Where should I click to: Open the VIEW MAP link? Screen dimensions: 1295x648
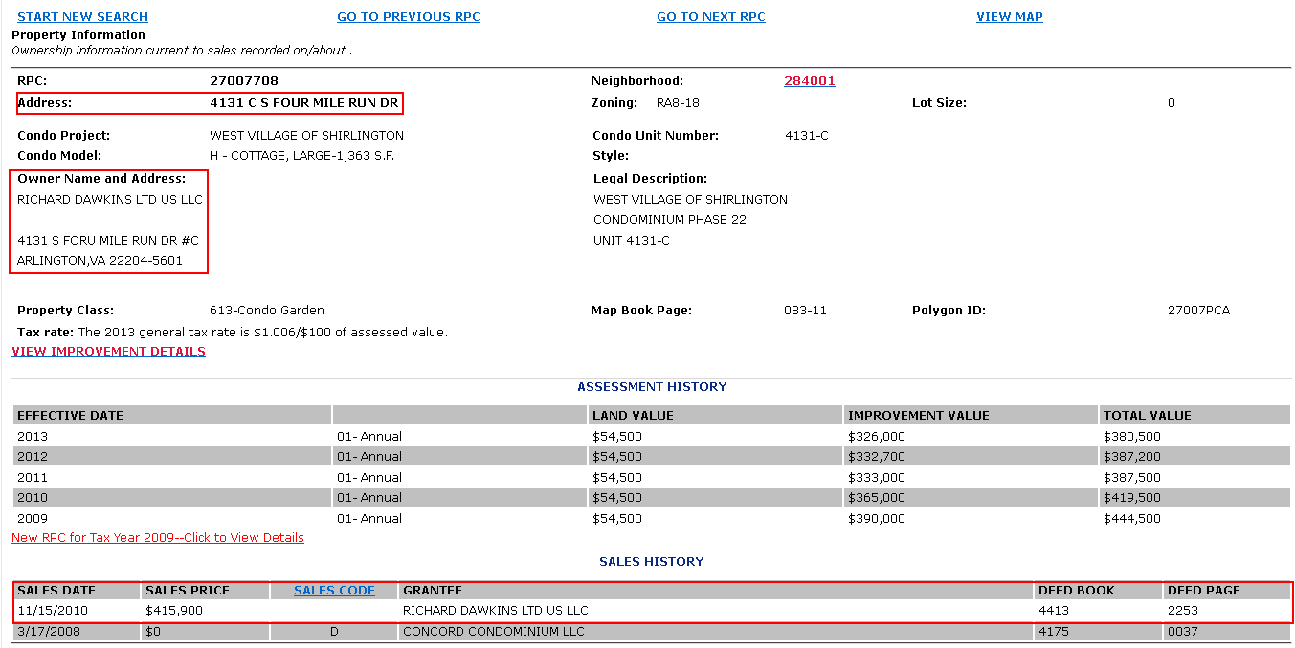pyautogui.click(x=1009, y=17)
